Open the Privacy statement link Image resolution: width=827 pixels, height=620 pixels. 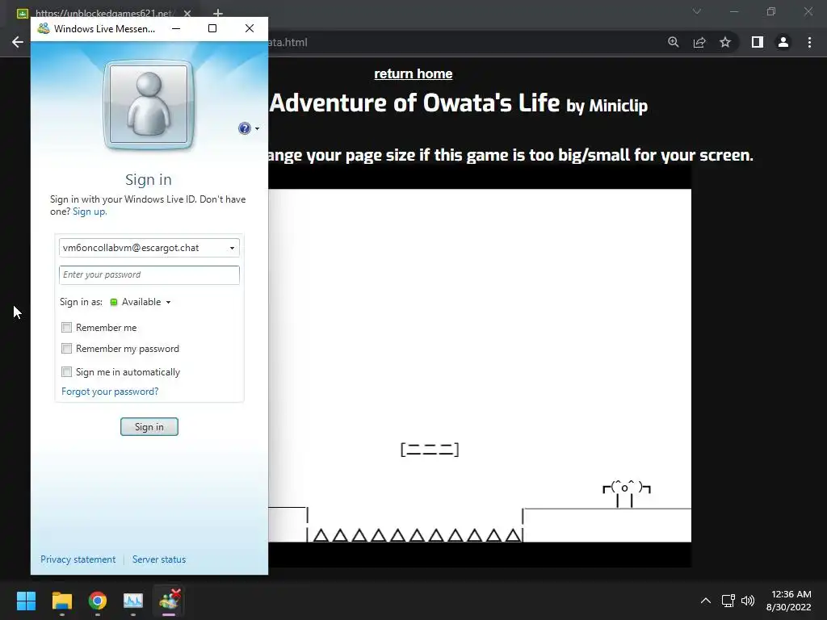point(78,559)
